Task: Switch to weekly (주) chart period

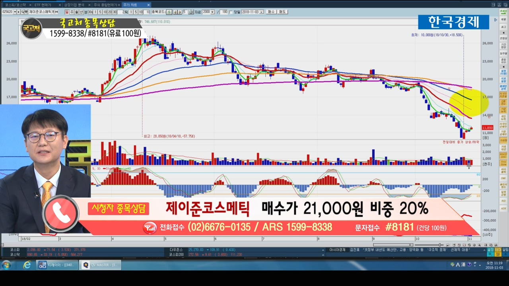Action: coord(72,12)
